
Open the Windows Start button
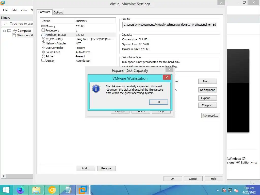pyautogui.click(x=6, y=190)
